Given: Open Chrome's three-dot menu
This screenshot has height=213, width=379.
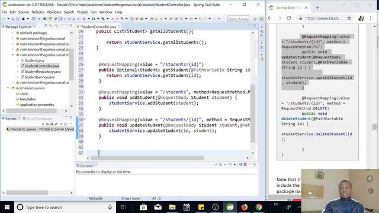Looking at the screenshot, I should (x=371, y=18).
